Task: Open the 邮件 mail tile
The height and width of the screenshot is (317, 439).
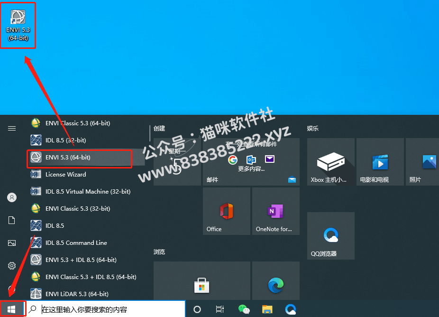Action: click(x=251, y=162)
